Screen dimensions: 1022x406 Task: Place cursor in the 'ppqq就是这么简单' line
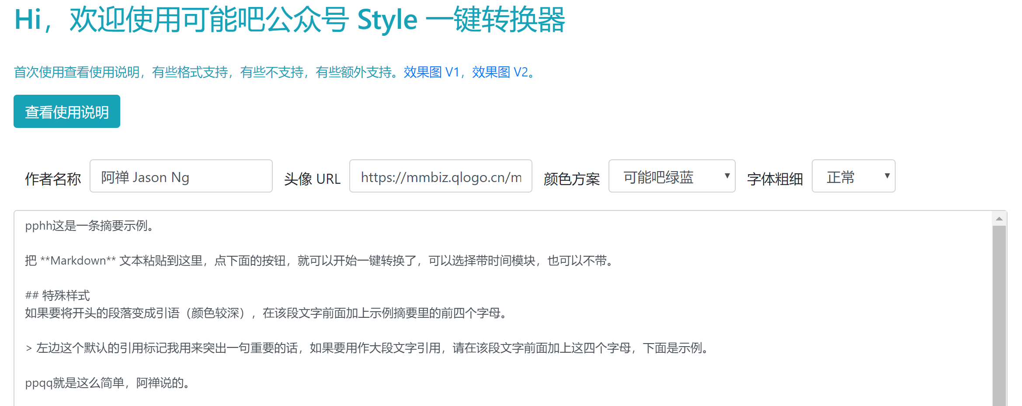pyautogui.click(x=107, y=383)
